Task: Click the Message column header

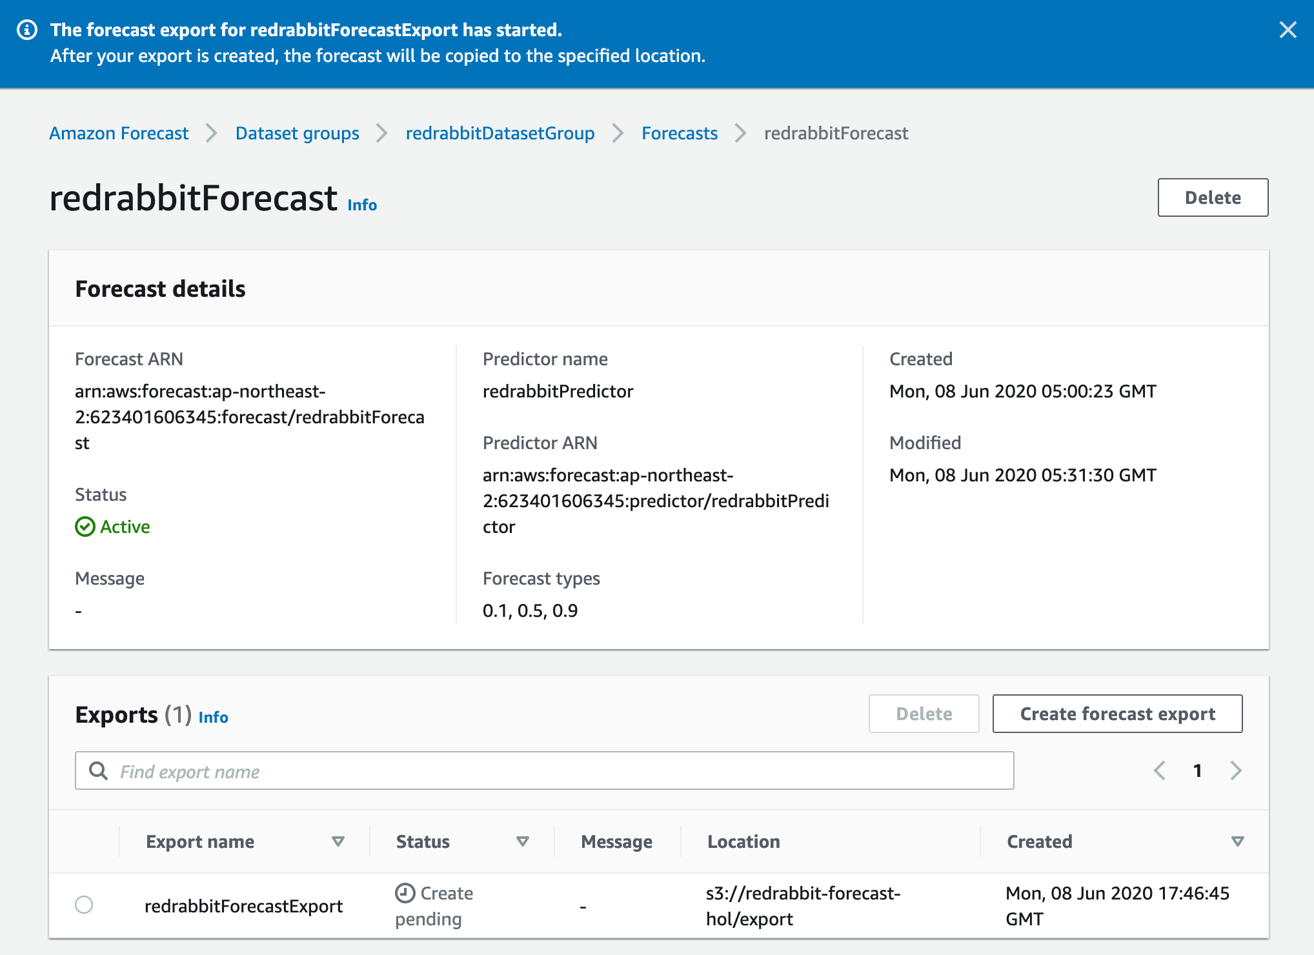Action: 616,841
